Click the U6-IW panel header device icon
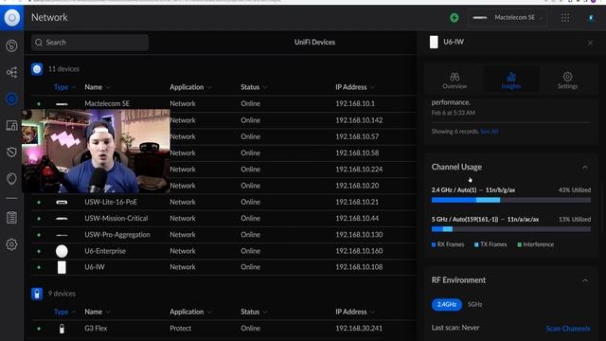The height and width of the screenshot is (341, 606). [434, 42]
